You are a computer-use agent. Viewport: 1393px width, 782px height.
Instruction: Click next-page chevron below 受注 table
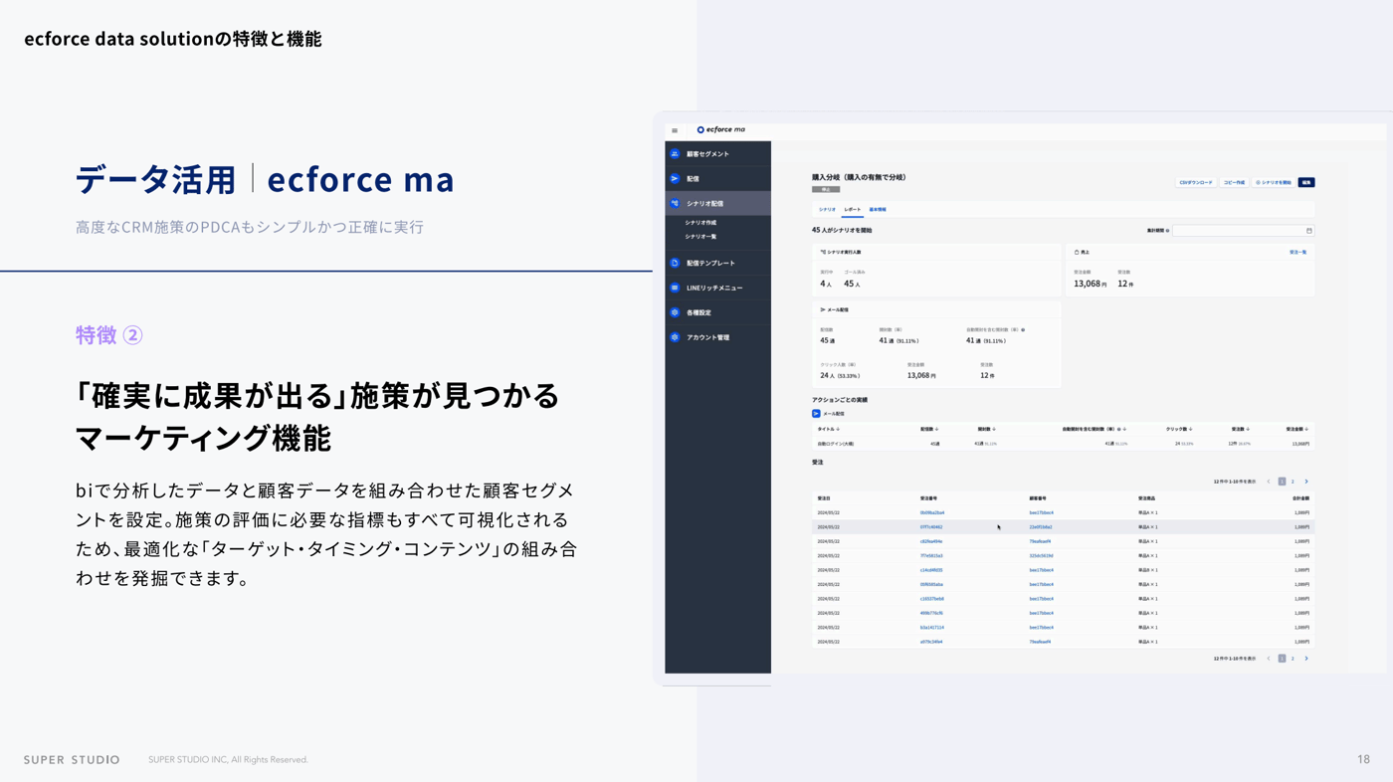(x=1306, y=659)
